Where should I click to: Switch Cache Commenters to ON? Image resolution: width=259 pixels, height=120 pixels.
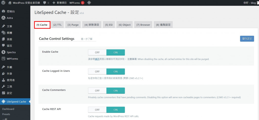[116, 91]
